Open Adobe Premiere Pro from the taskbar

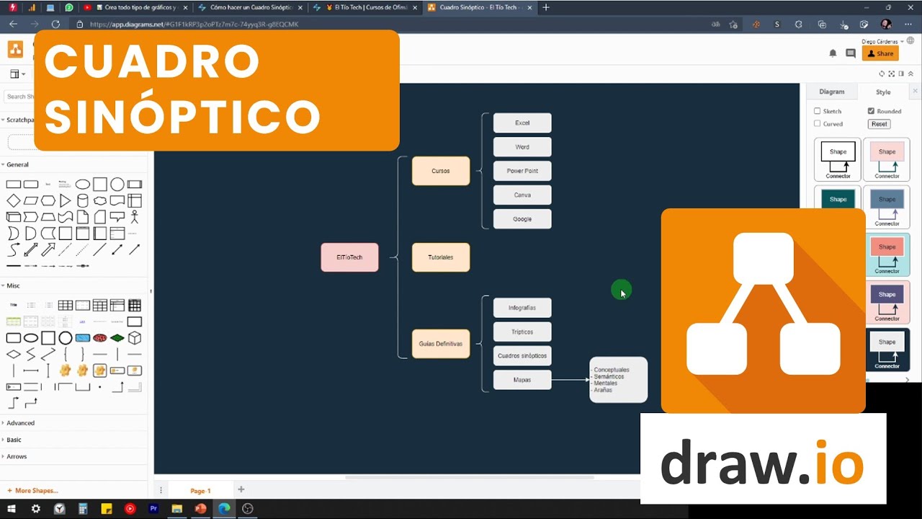pyautogui.click(x=153, y=509)
